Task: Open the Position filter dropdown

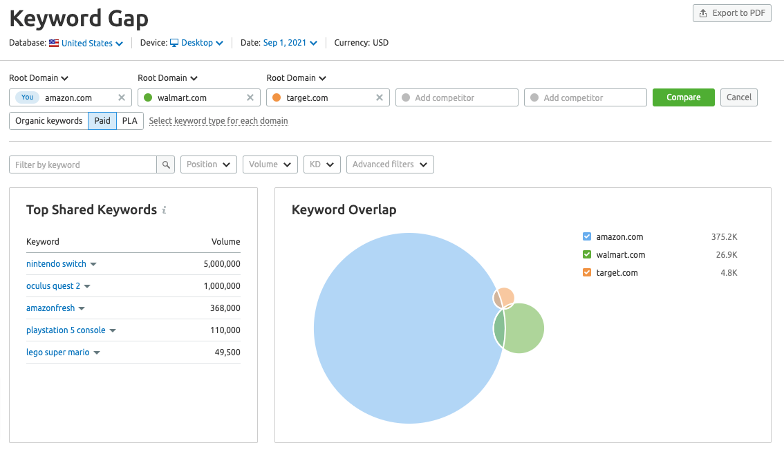Action: click(x=208, y=164)
